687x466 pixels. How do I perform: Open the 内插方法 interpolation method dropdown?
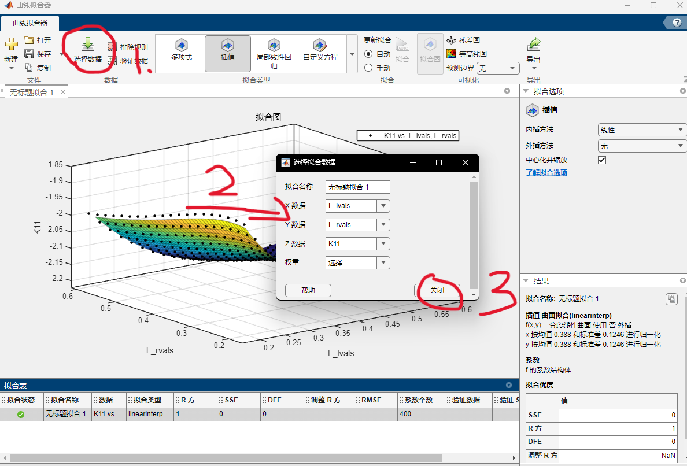(641, 130)
